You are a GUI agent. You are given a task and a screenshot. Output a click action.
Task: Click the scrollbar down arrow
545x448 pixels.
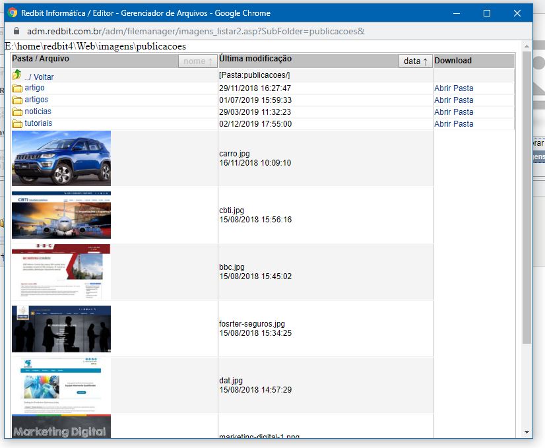(527, 432)
